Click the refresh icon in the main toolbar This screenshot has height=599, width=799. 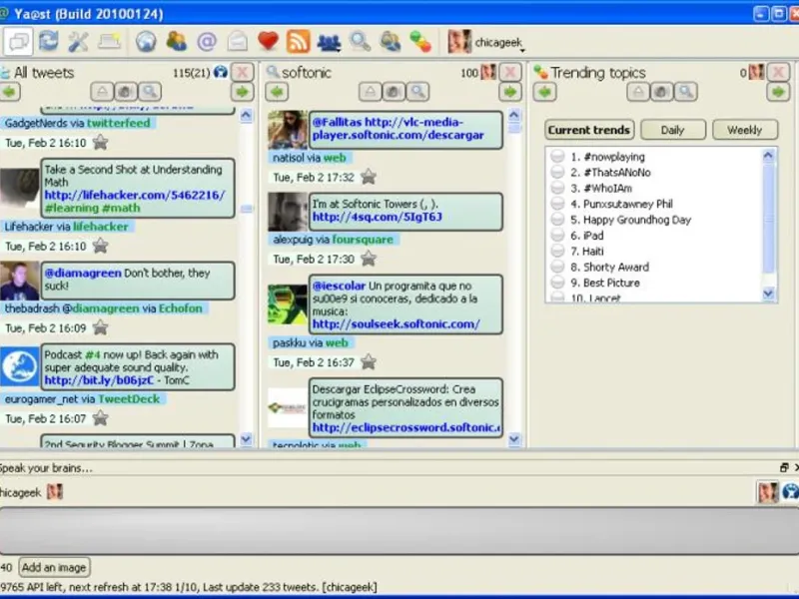[x=49, y=41]
